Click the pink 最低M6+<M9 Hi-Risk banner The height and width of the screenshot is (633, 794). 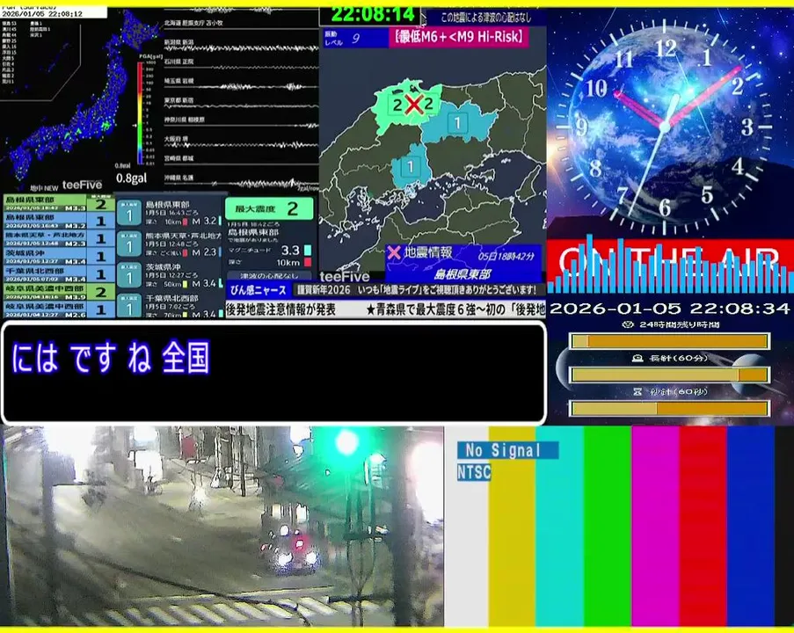tap(458, 37)
